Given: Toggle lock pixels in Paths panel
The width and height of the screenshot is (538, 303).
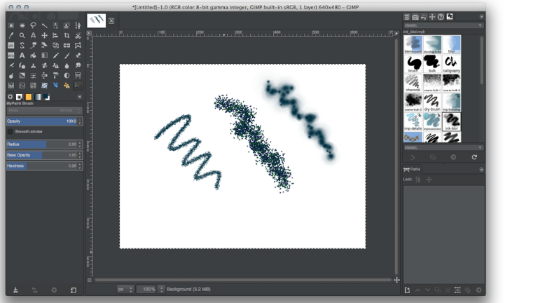Looking at the screenshot, I should pos(418,180).
